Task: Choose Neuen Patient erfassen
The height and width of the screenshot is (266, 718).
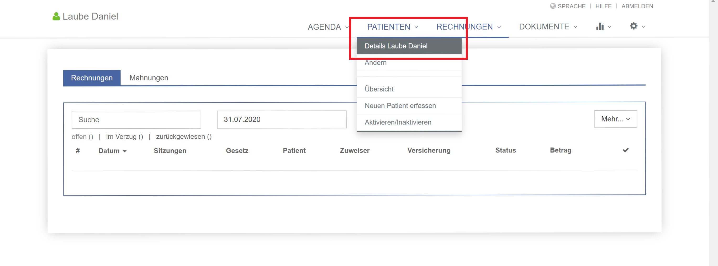Action: (x=409, y=106)
